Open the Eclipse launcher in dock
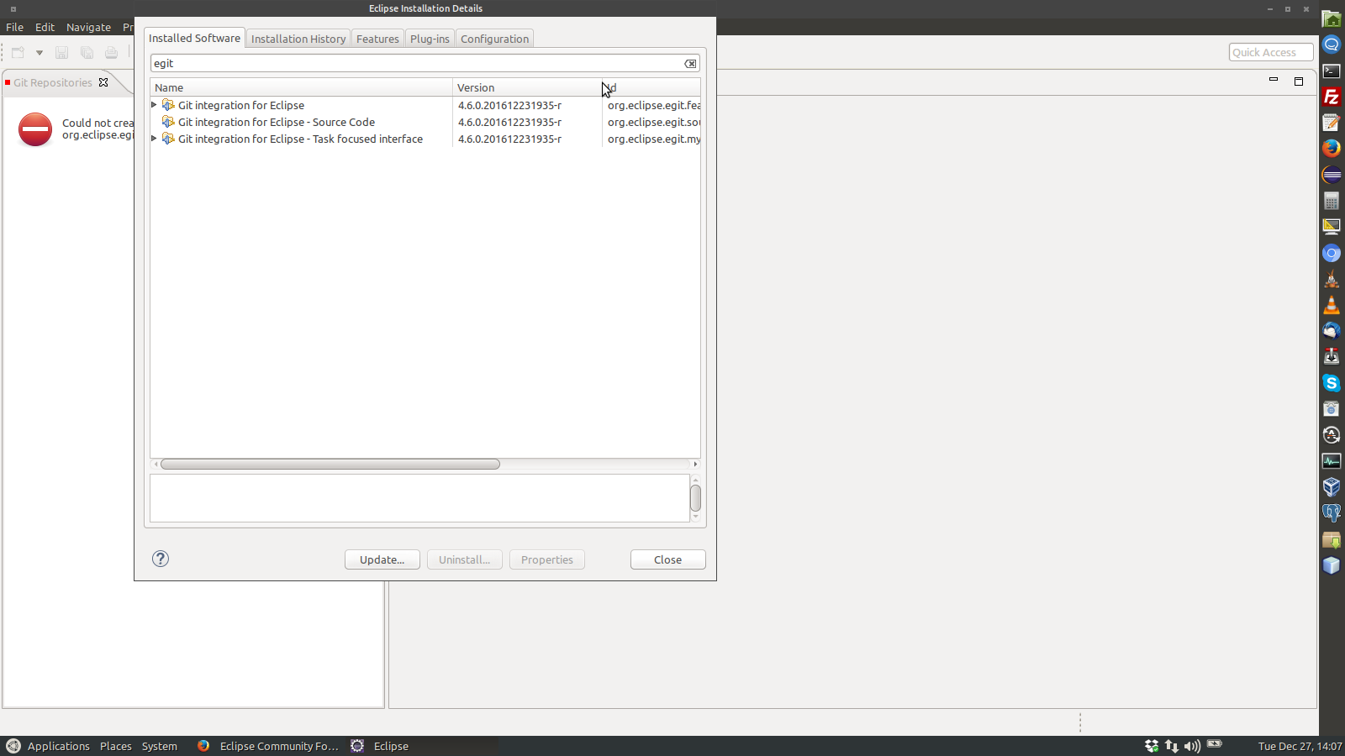Viewport: 1345px width, 756px height. point(1332,175)
